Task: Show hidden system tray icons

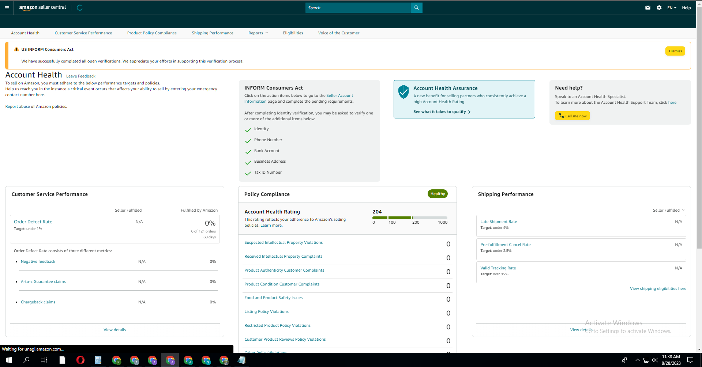Action: 638,360
